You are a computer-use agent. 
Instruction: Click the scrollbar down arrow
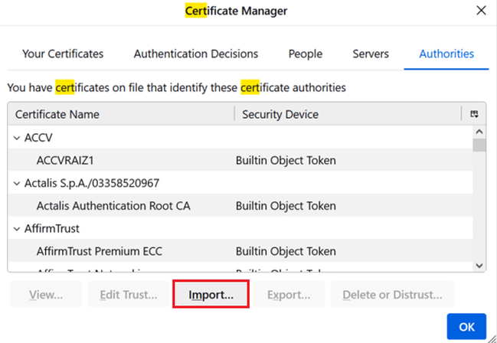[479, 265]
